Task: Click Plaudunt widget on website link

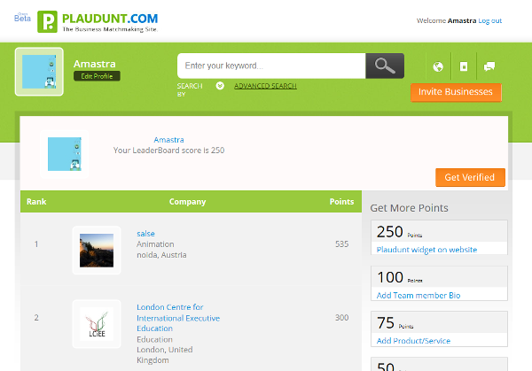Action: (426, 250)
